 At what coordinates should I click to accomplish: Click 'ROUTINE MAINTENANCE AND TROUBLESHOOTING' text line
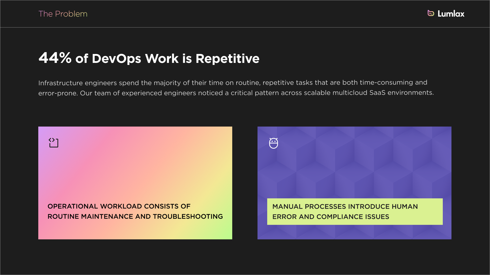click(135, 216)
